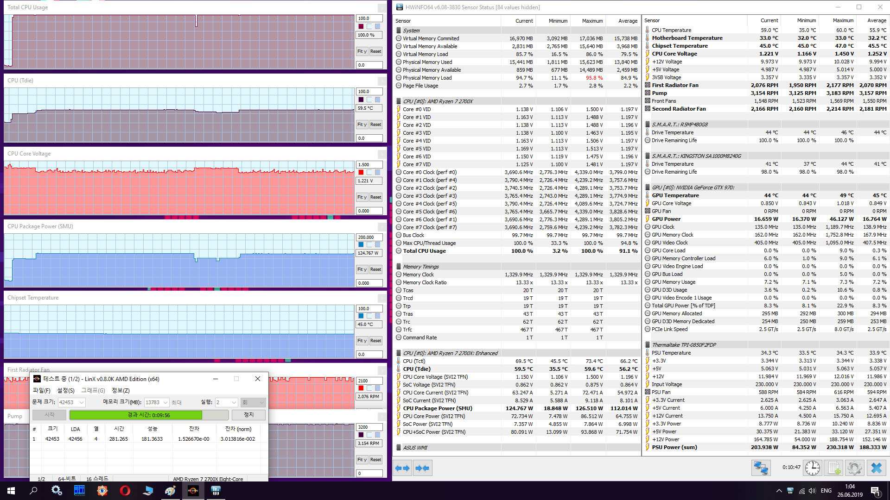
Task: Click the expand columns arrows icon in HWiNFO
Action: [x=402, y=468]
